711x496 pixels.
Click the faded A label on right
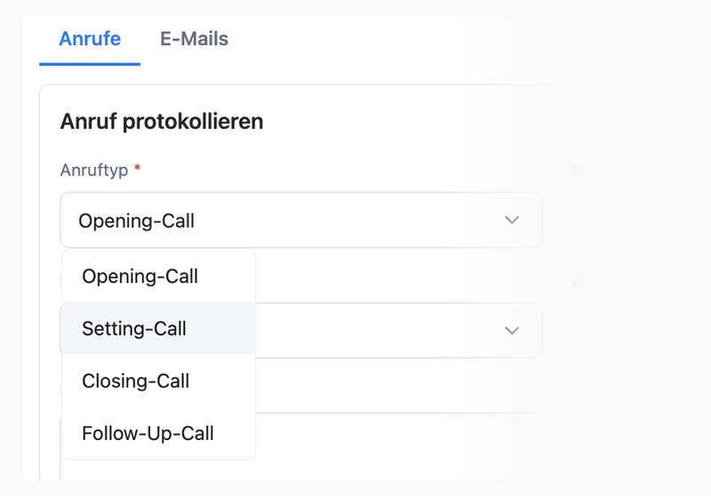(576, 169)
